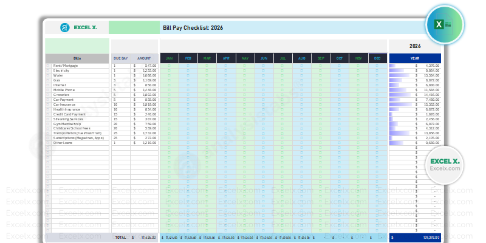Image resolution: width=486 pixels, height=243 pixels.
Task: Mark the Groceries checkbox under DEC
Action: [377, 95]
